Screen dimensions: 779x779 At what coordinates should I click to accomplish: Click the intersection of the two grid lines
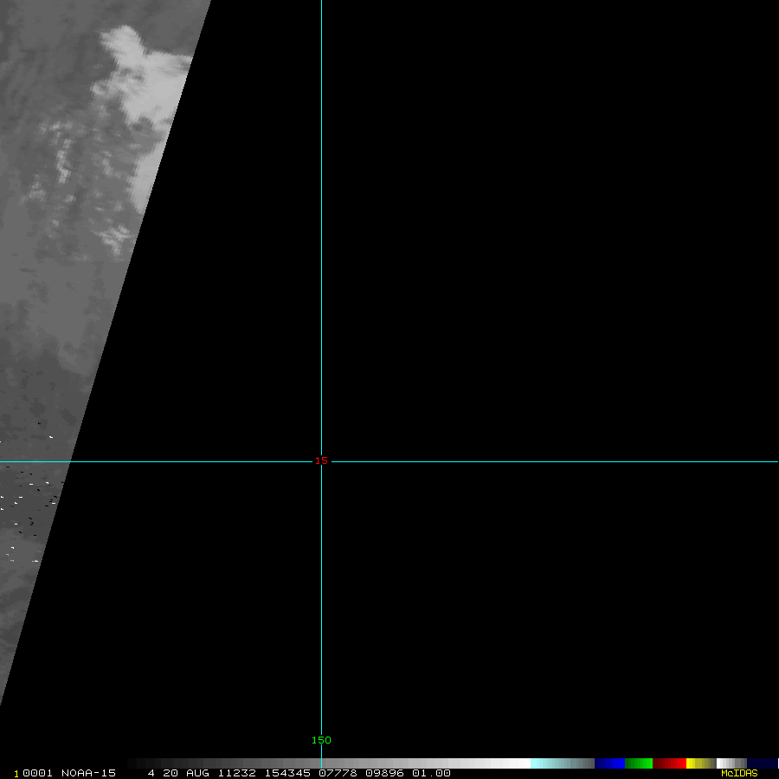click(321, 461)
